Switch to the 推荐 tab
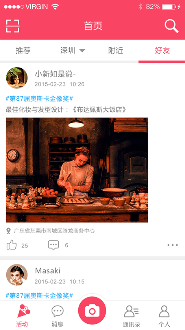This screenshot has width=185, height=330. (x=23, y=51)
